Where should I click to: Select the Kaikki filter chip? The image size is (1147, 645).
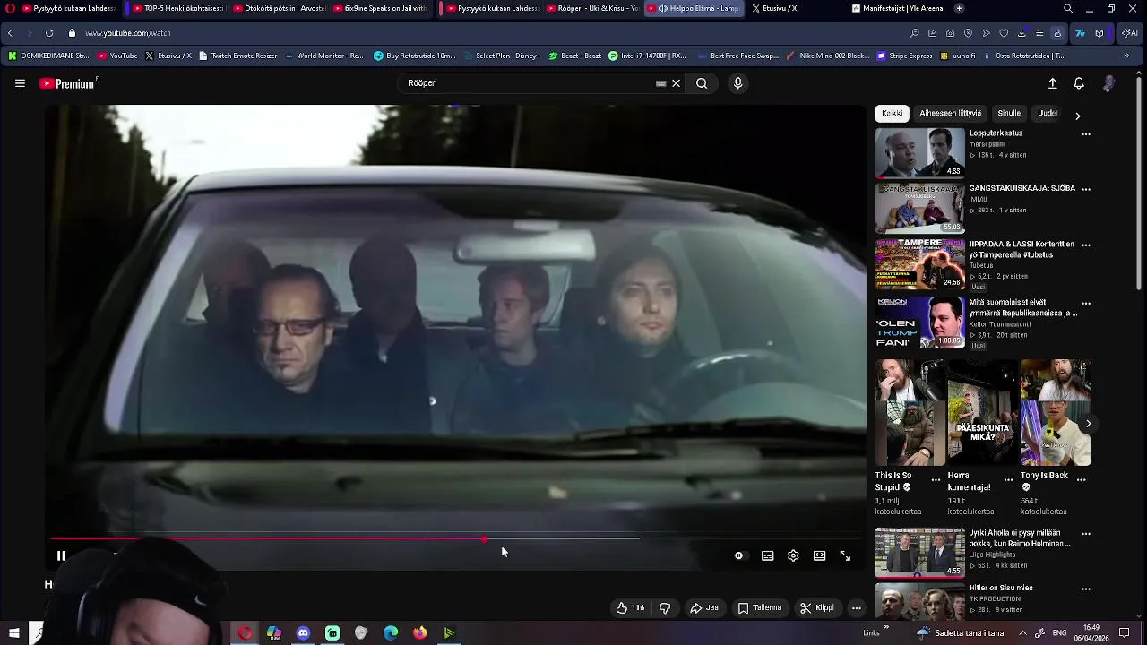point(893,114)
